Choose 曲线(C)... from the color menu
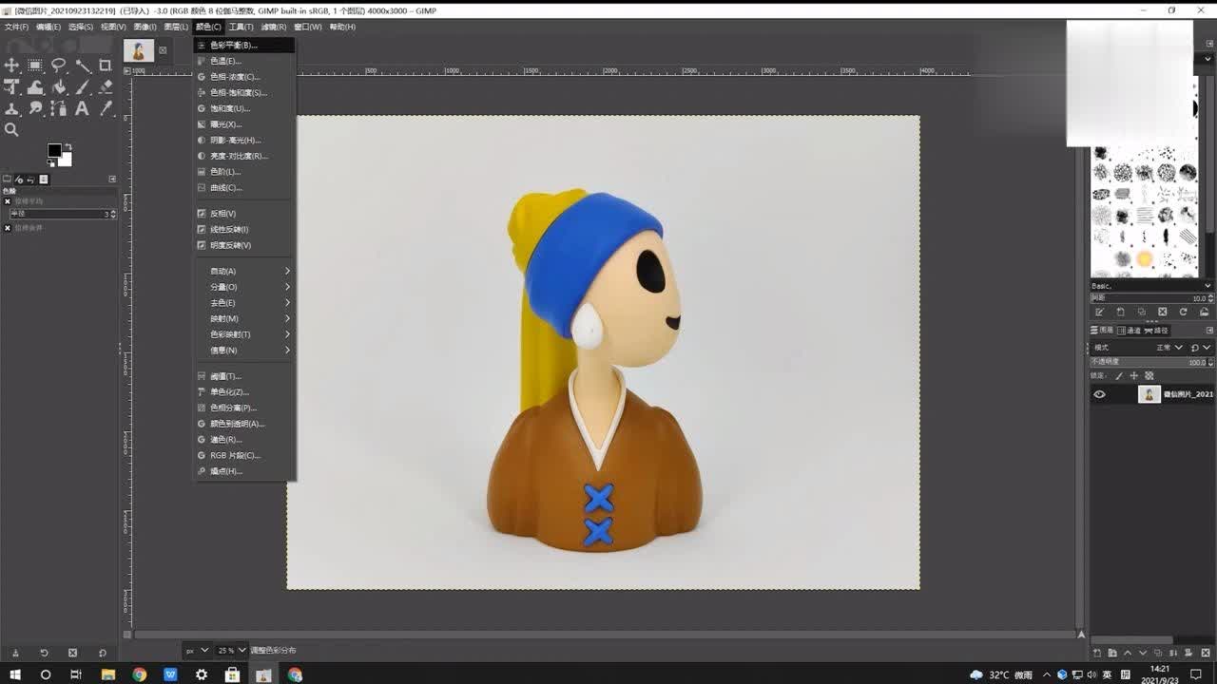This screenshot has height=684, width=1217. tap(244, 187)
